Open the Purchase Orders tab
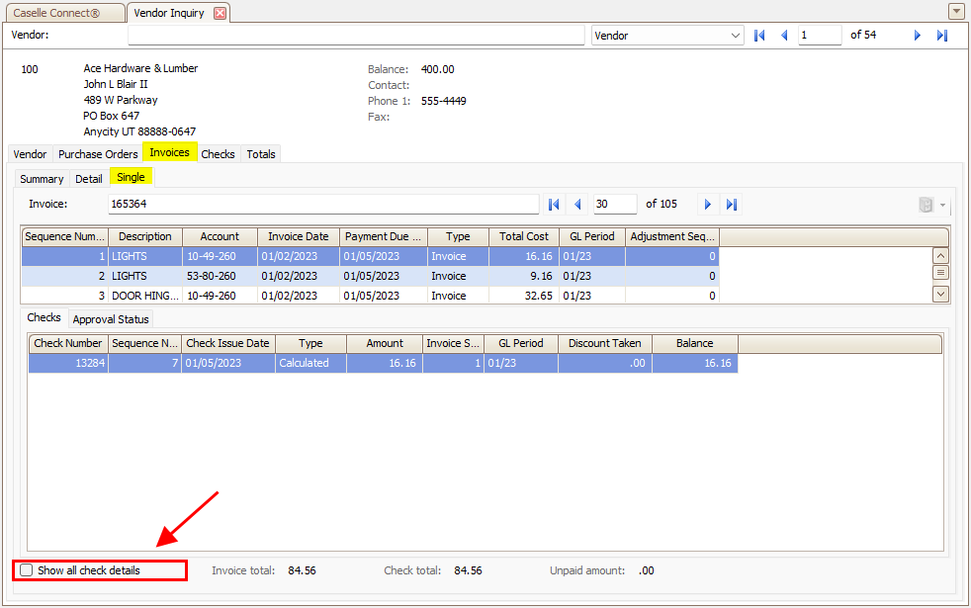This screenshot has width=971, height=608. point(98,153)
